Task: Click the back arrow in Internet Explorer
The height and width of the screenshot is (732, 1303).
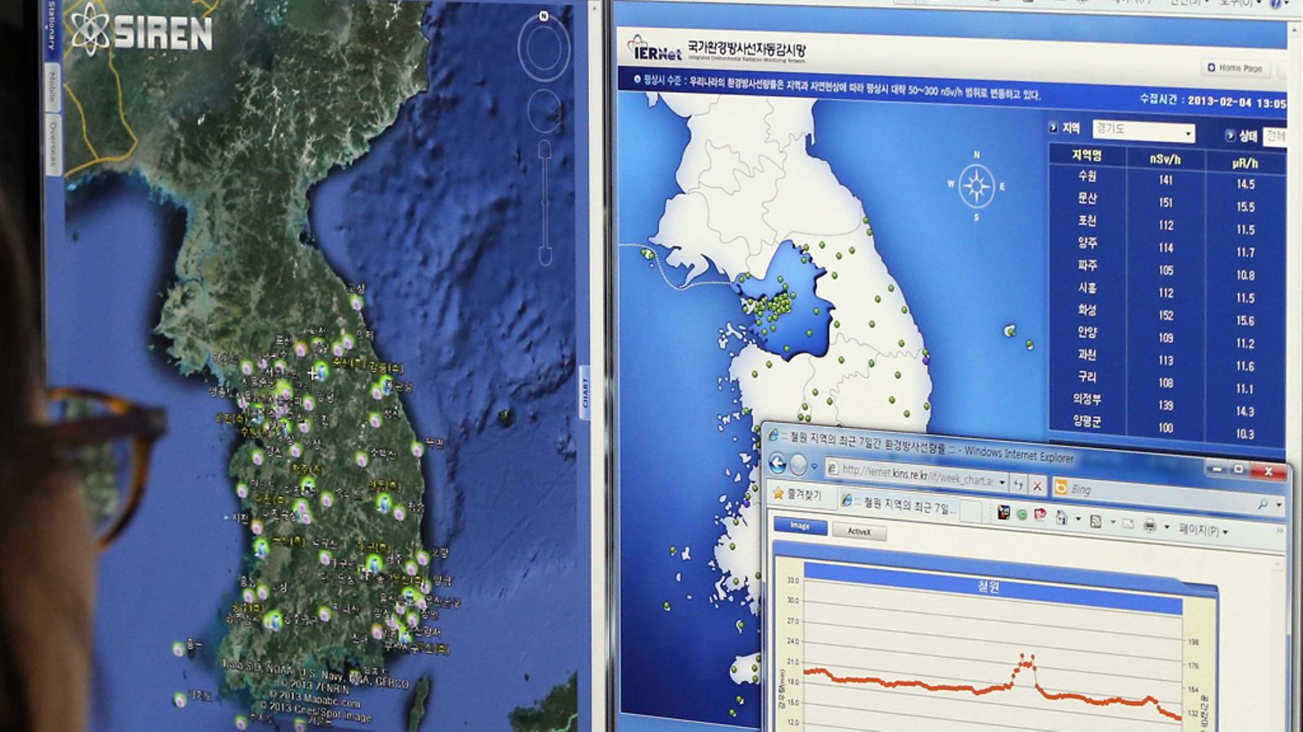Action: [x=778, y=464]
